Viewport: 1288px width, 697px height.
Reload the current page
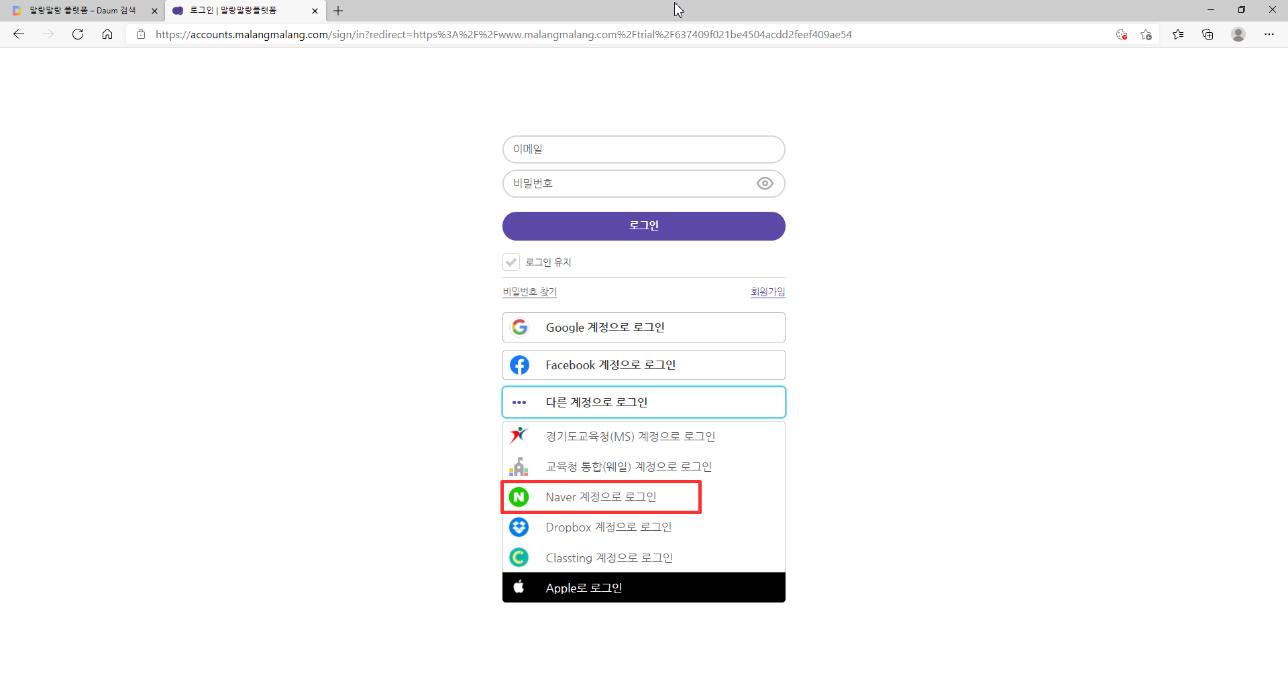pos(78,34)
